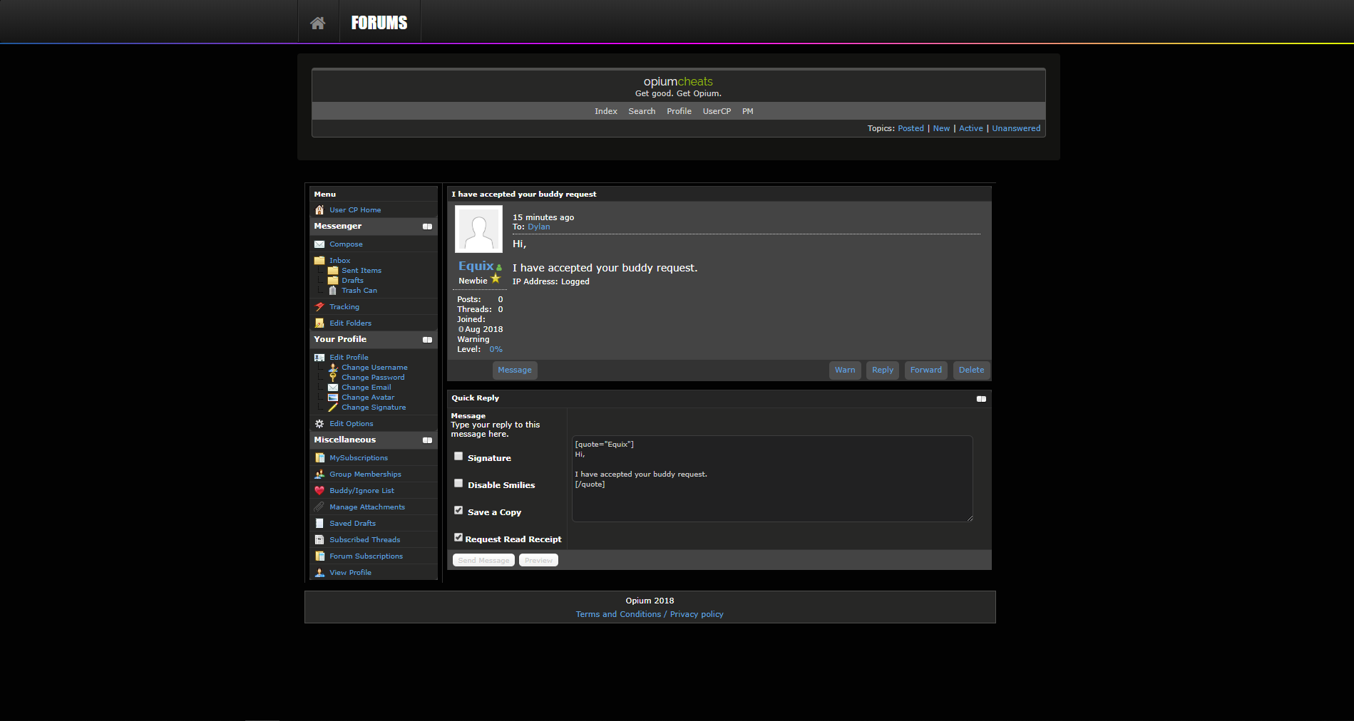Open Equix's avatar thumbnail

(478, 229)
